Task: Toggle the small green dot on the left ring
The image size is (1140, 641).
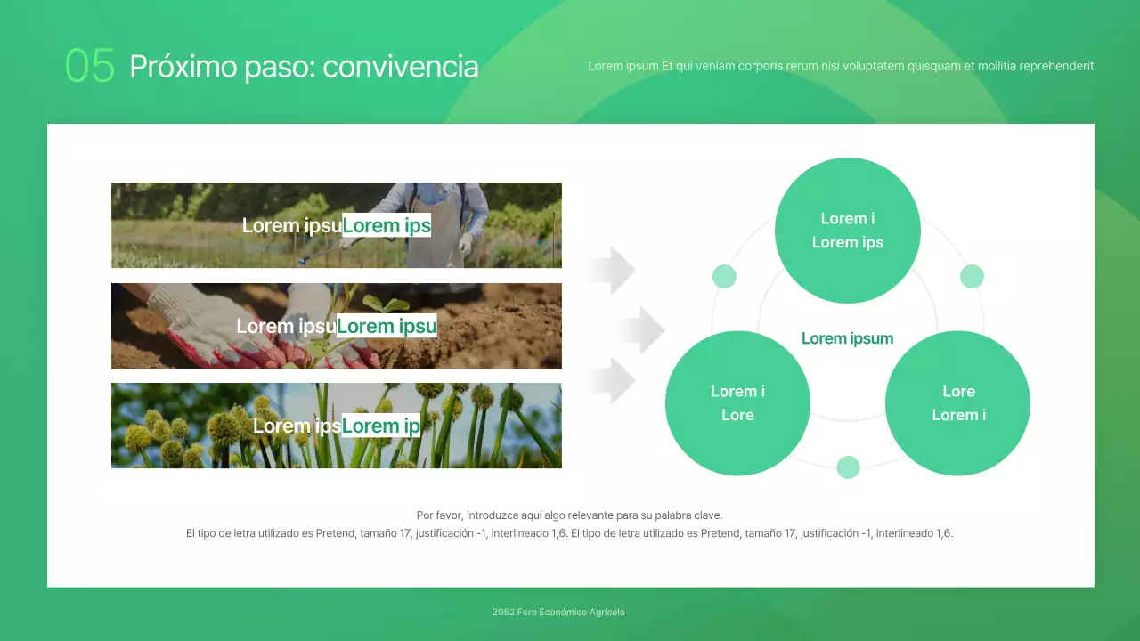Action: point(724,276)
